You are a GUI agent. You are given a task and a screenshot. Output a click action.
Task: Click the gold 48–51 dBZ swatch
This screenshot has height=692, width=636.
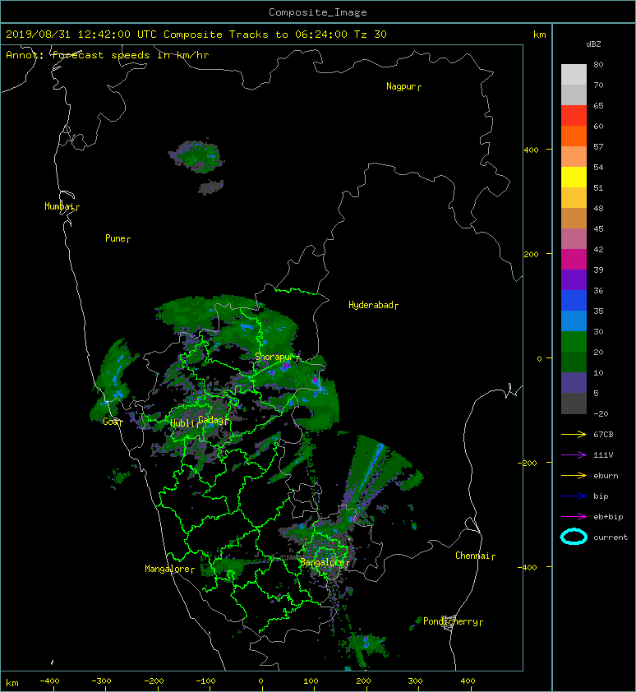click(574, 198)
